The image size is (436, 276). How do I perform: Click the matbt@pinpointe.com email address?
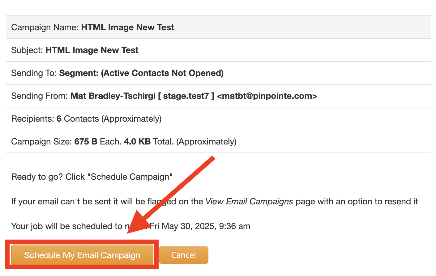tap(267, 96)
